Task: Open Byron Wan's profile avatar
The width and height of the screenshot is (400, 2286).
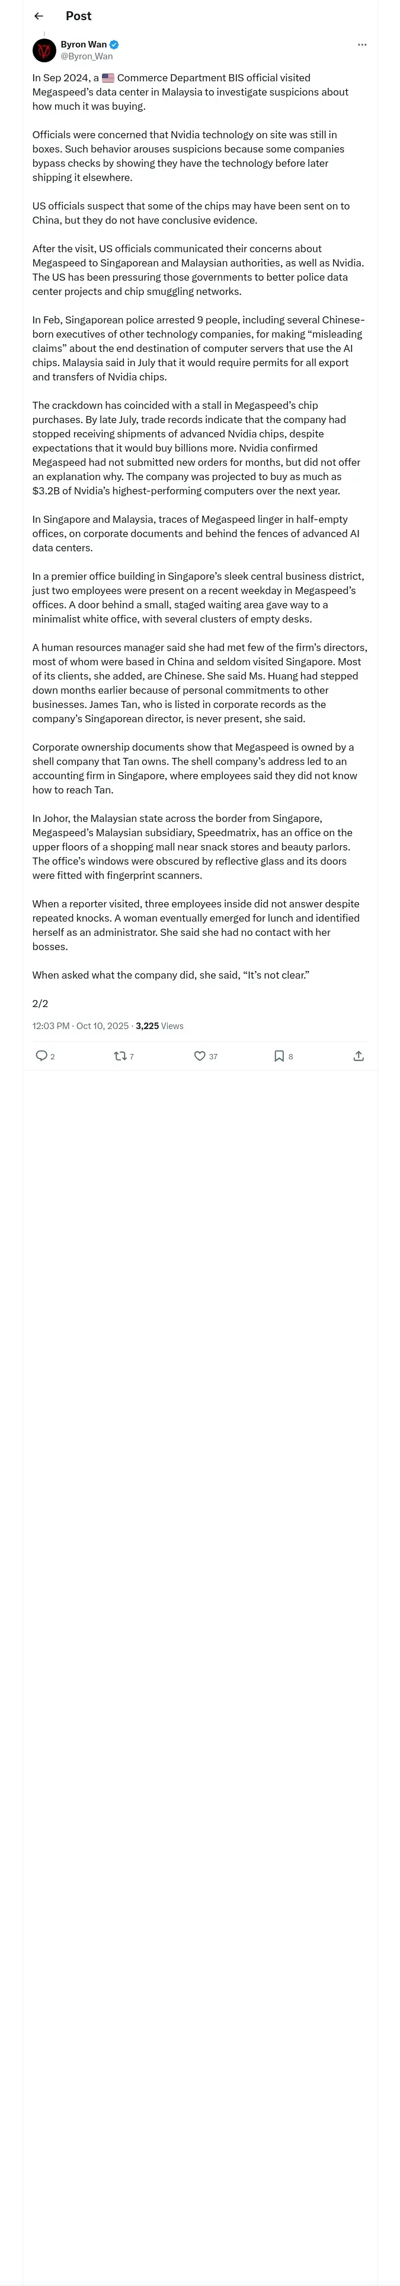Action: (x=44, y=50)
